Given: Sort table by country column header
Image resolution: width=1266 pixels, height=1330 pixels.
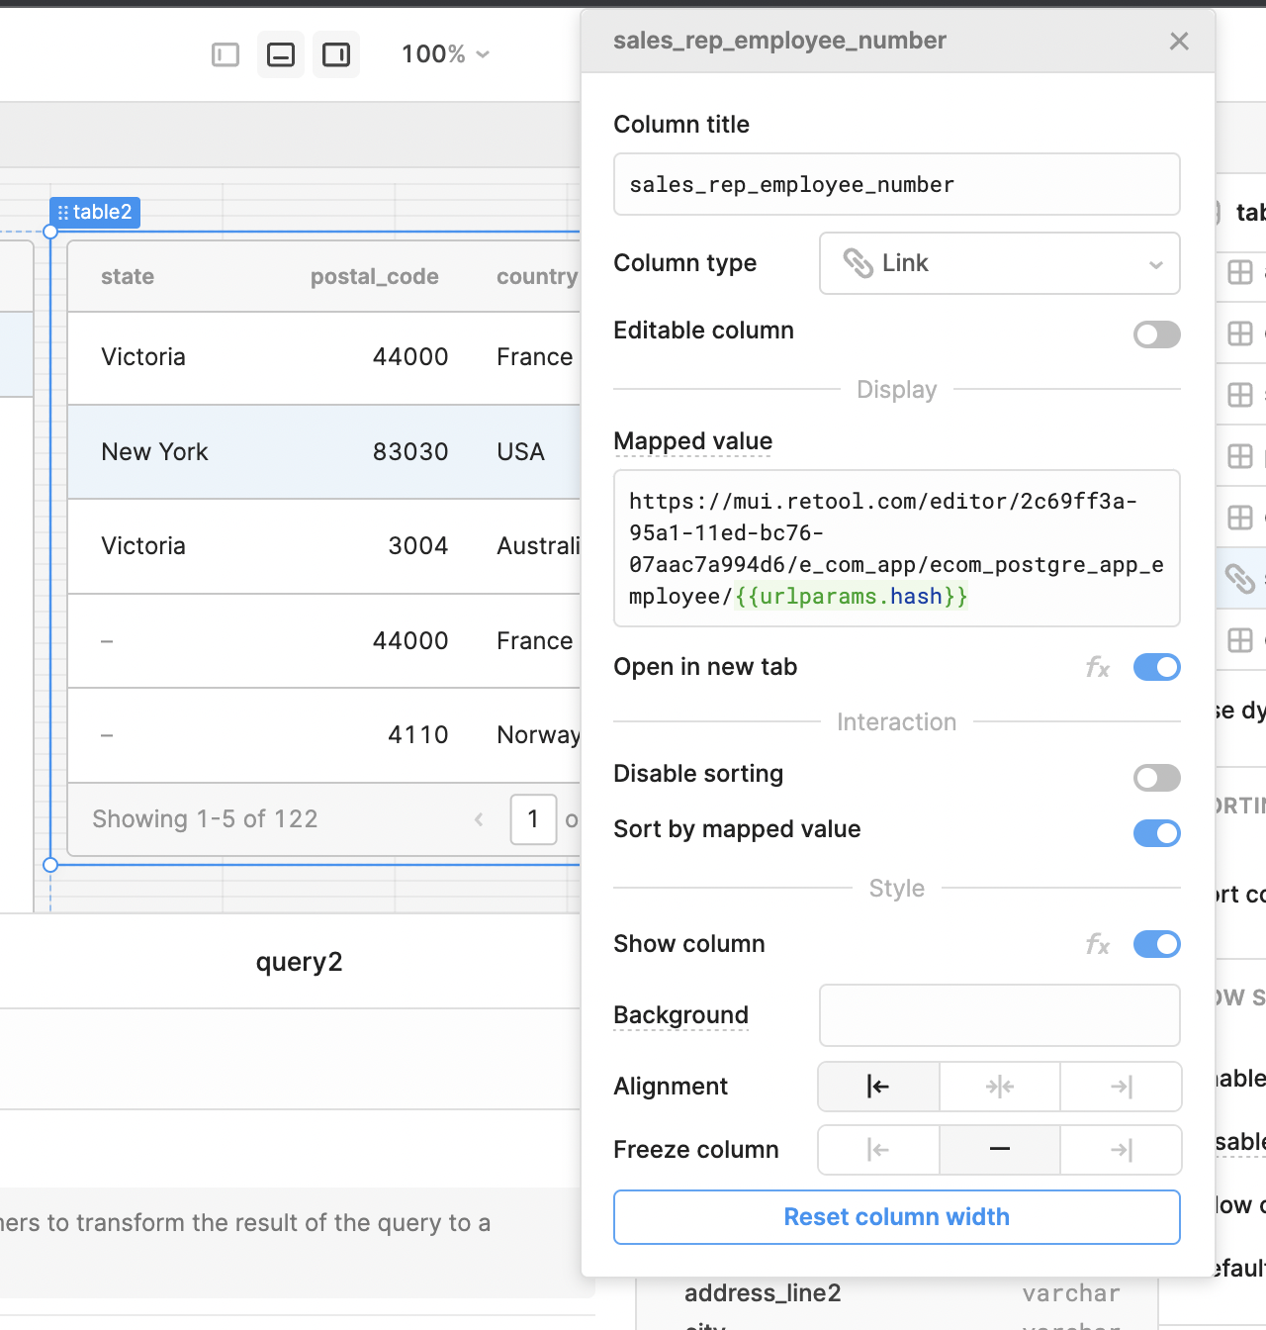Looking at the screenshot, I should pyautogui.click(x=537, y=276).
